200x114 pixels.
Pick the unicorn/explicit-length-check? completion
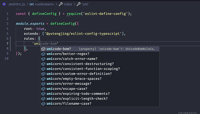100,99
